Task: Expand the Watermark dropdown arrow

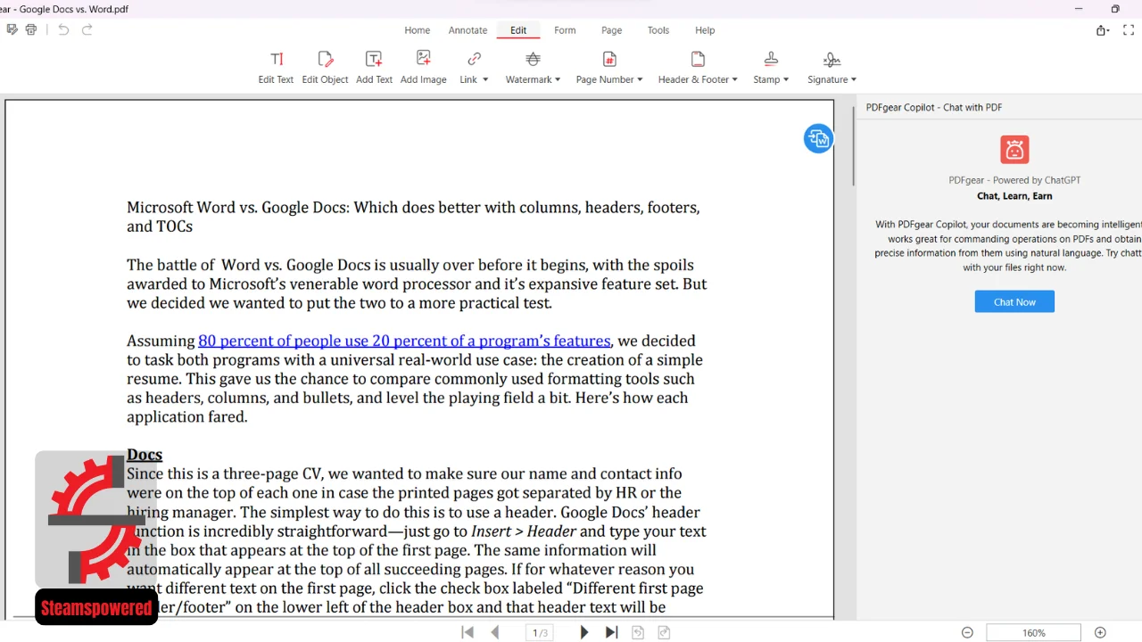Action: [x=558, y=79]
